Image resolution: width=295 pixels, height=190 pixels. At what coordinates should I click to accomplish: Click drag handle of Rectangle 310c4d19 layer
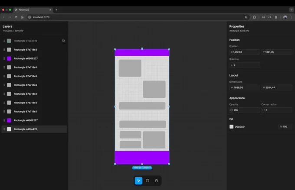coord(4,41)
